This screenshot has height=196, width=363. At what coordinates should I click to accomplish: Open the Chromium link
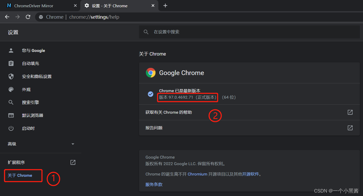click(x=197, y=174)
